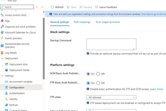Turn SCM Basic Auth Publishing Off

click(98, 74)
